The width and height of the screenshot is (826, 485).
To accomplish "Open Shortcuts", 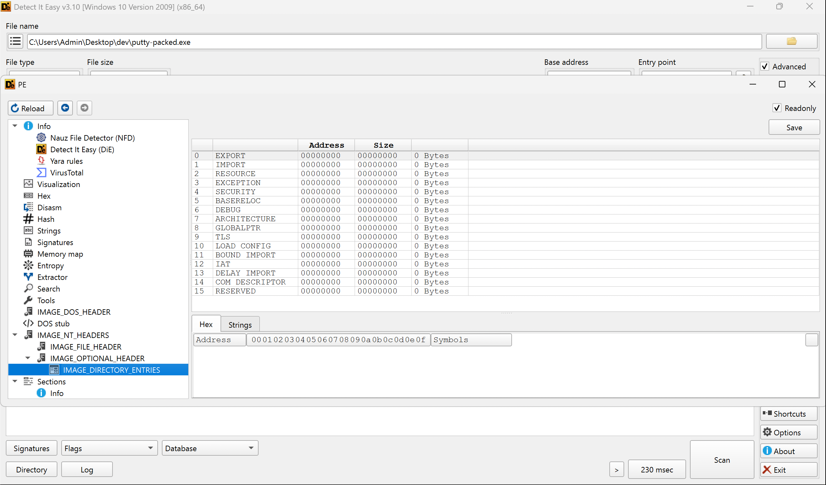I will pyautogui.click(x=789, y=414).
